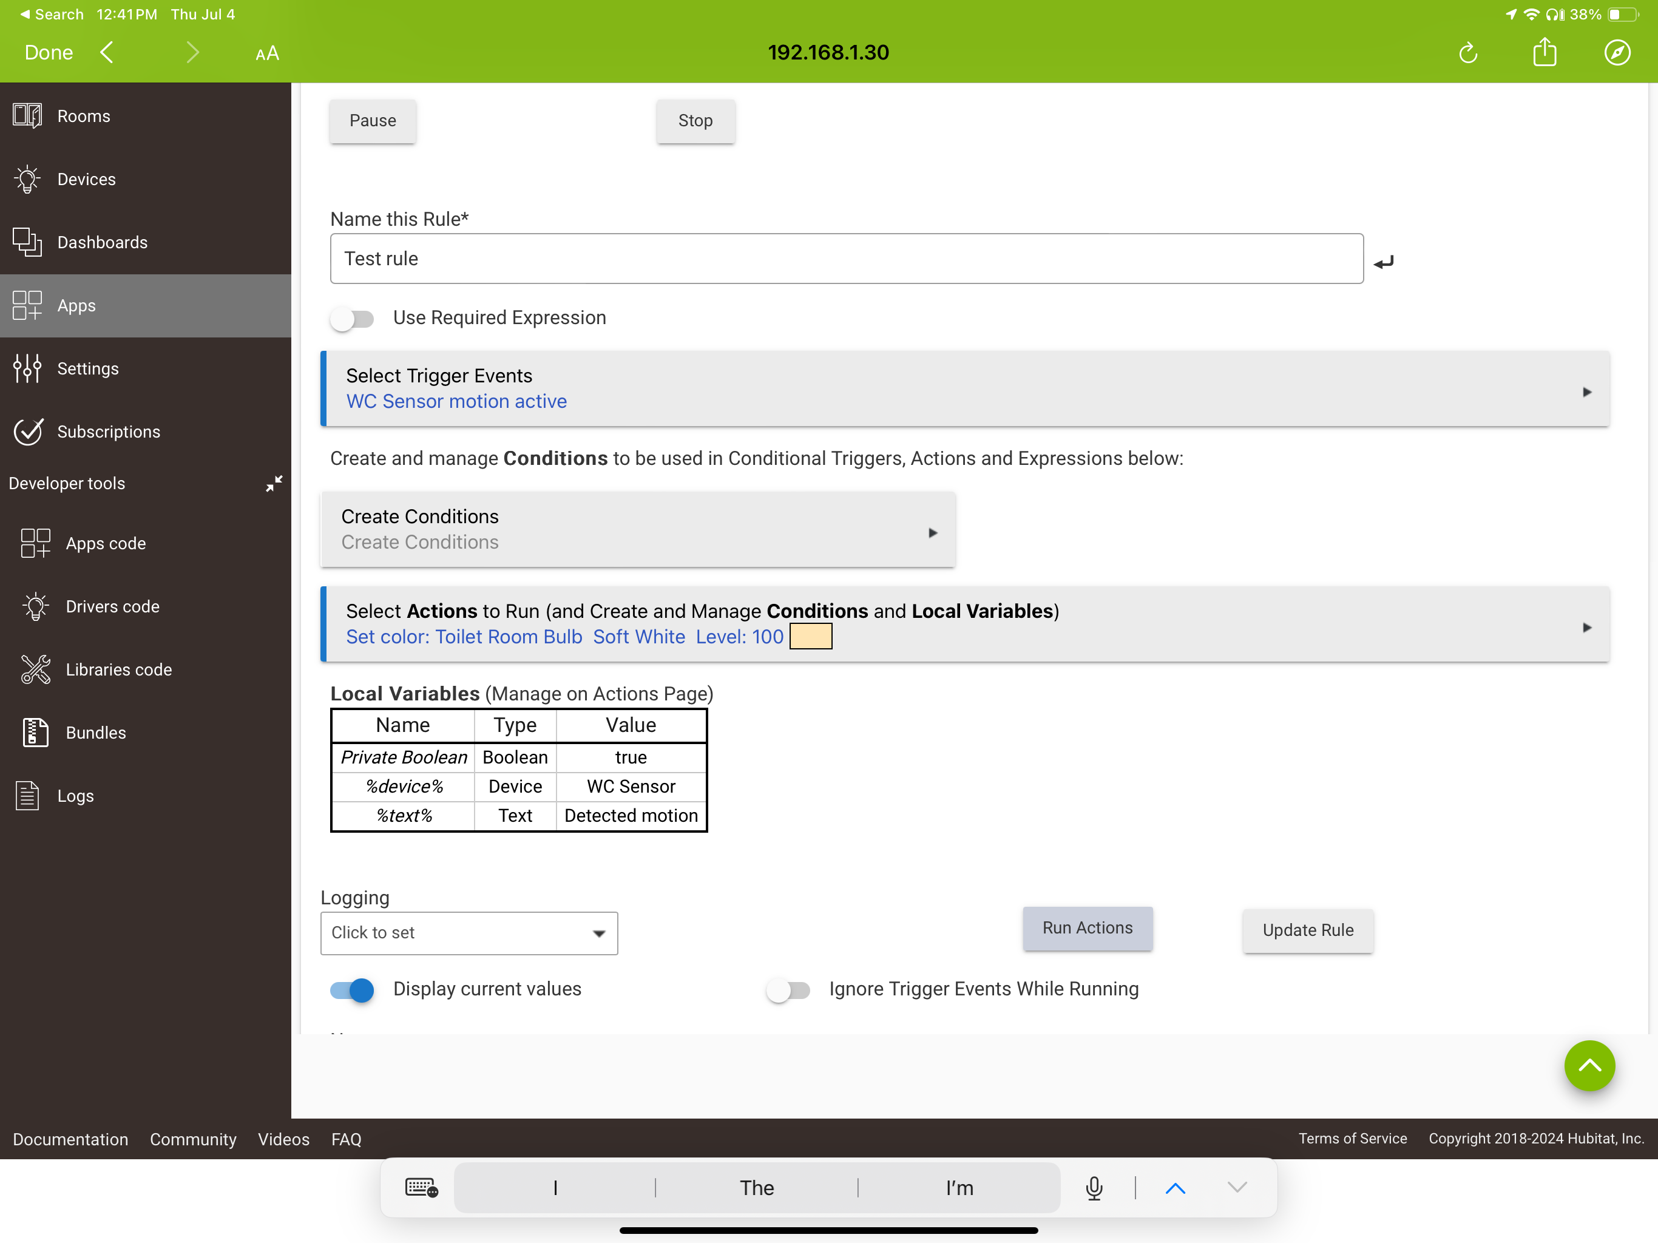The width and height of the screenshot is (1658, 1243).
Task: Tap the next field down chevron
Action: [x=1237, y=1188]
